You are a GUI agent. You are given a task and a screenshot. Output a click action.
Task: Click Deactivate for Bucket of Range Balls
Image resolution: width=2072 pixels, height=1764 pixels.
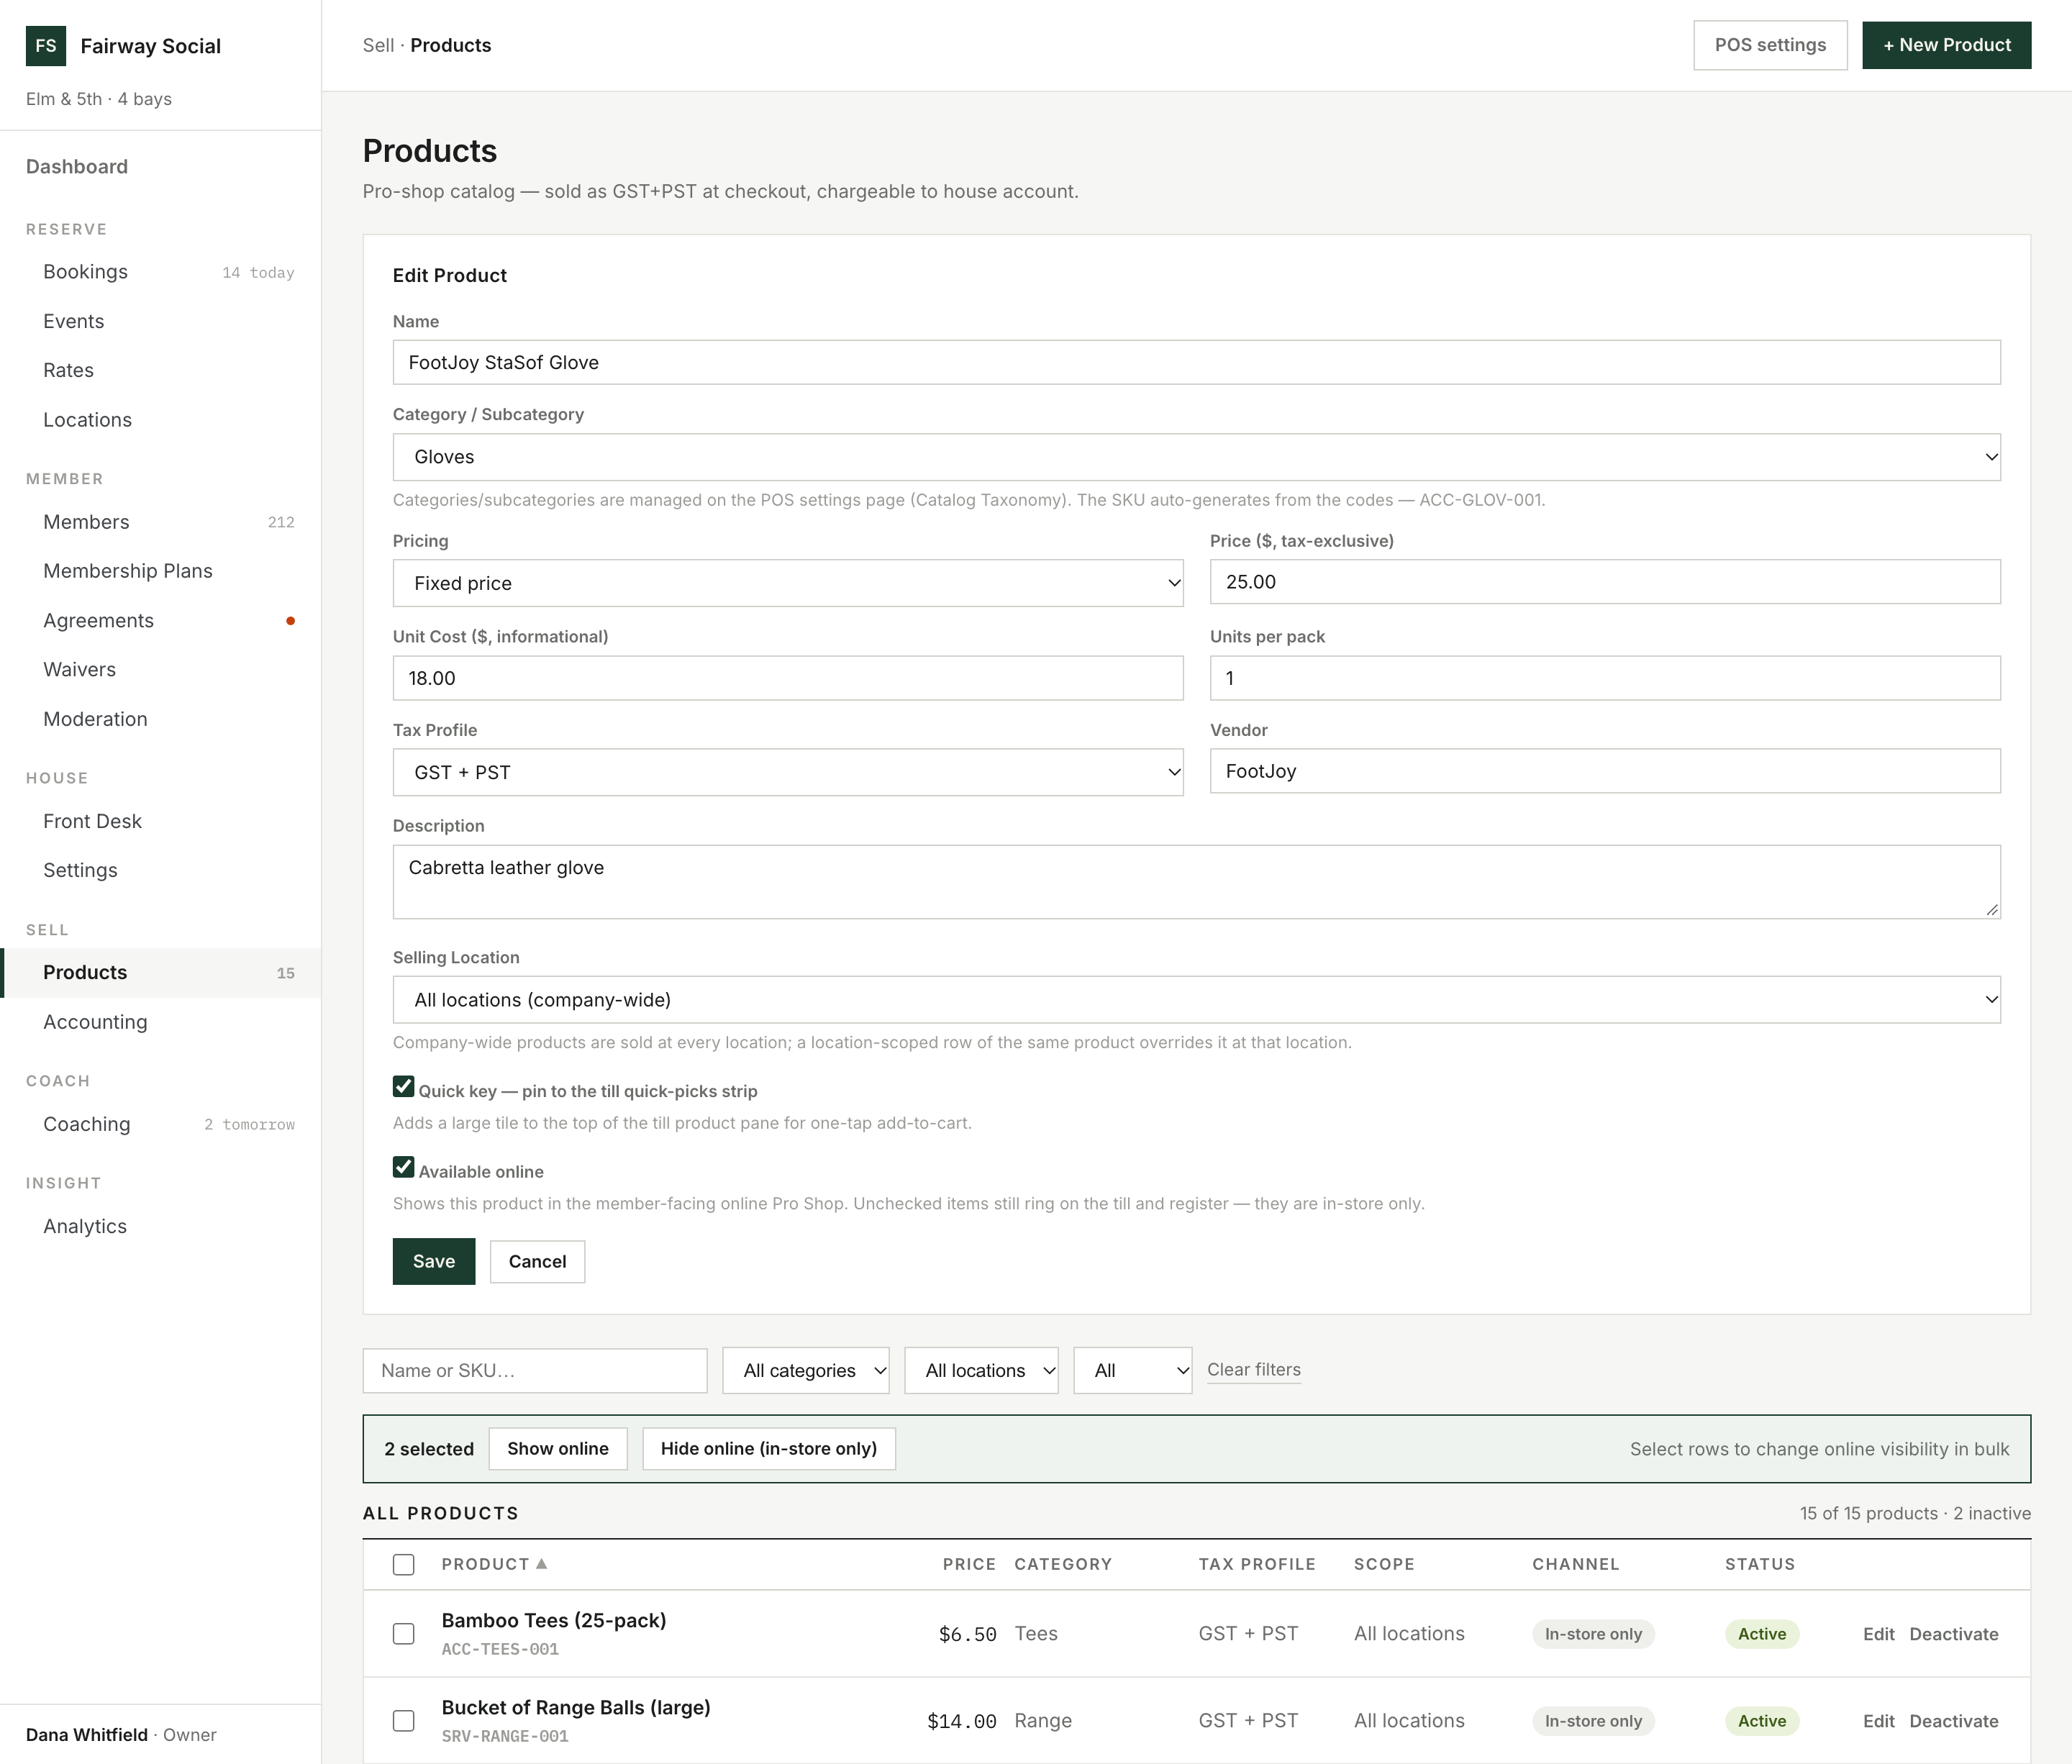click(1954, 1721)
